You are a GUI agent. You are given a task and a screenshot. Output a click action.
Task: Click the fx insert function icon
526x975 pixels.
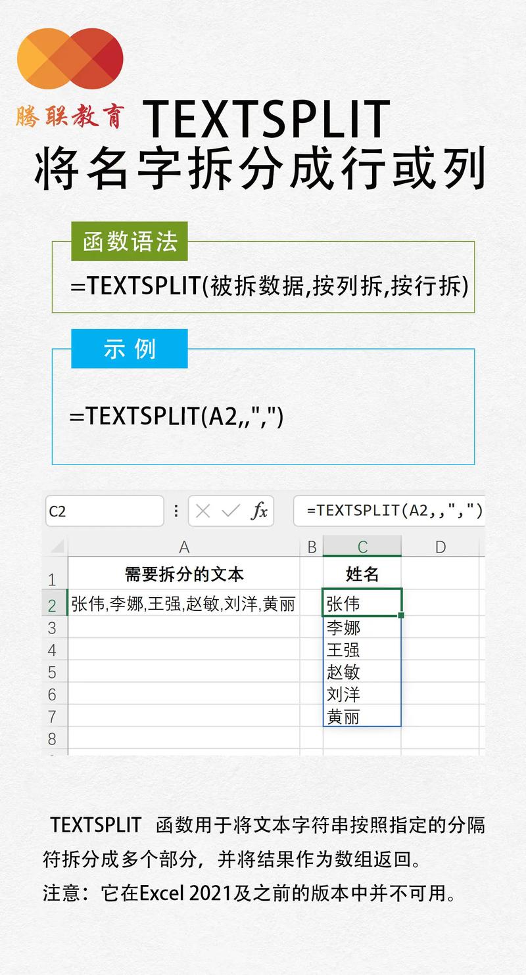pos(259,510)
